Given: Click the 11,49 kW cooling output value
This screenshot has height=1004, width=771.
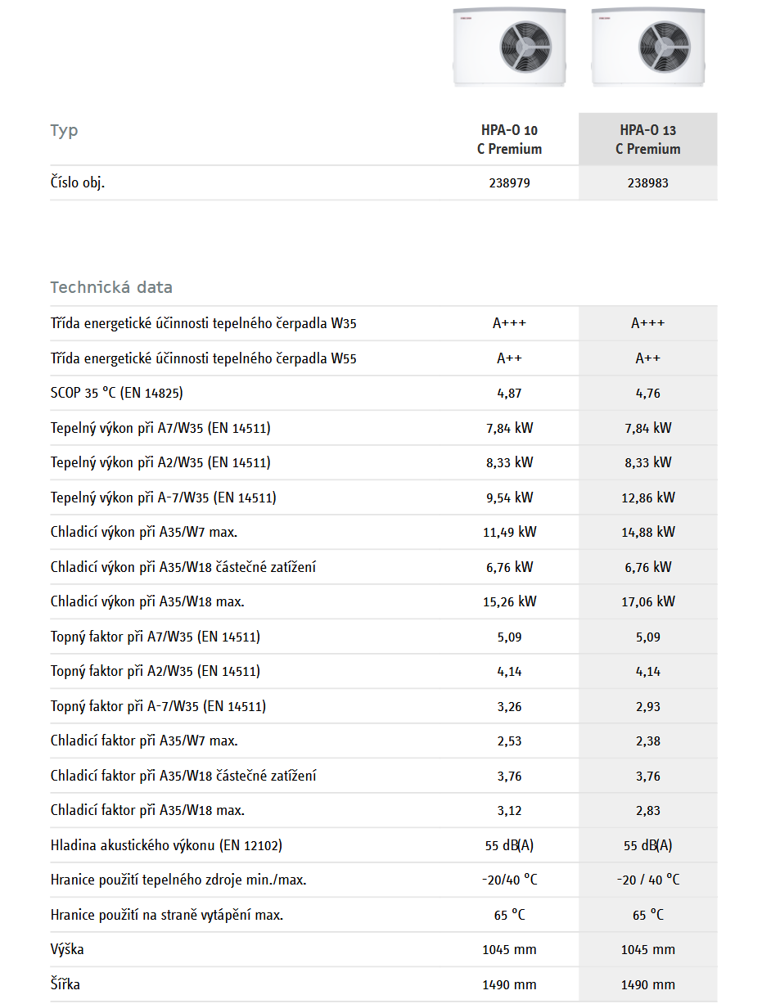Looking at the screenshot, I should click(x=509, y=533).
